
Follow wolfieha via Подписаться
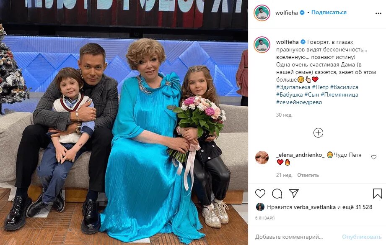329,12
